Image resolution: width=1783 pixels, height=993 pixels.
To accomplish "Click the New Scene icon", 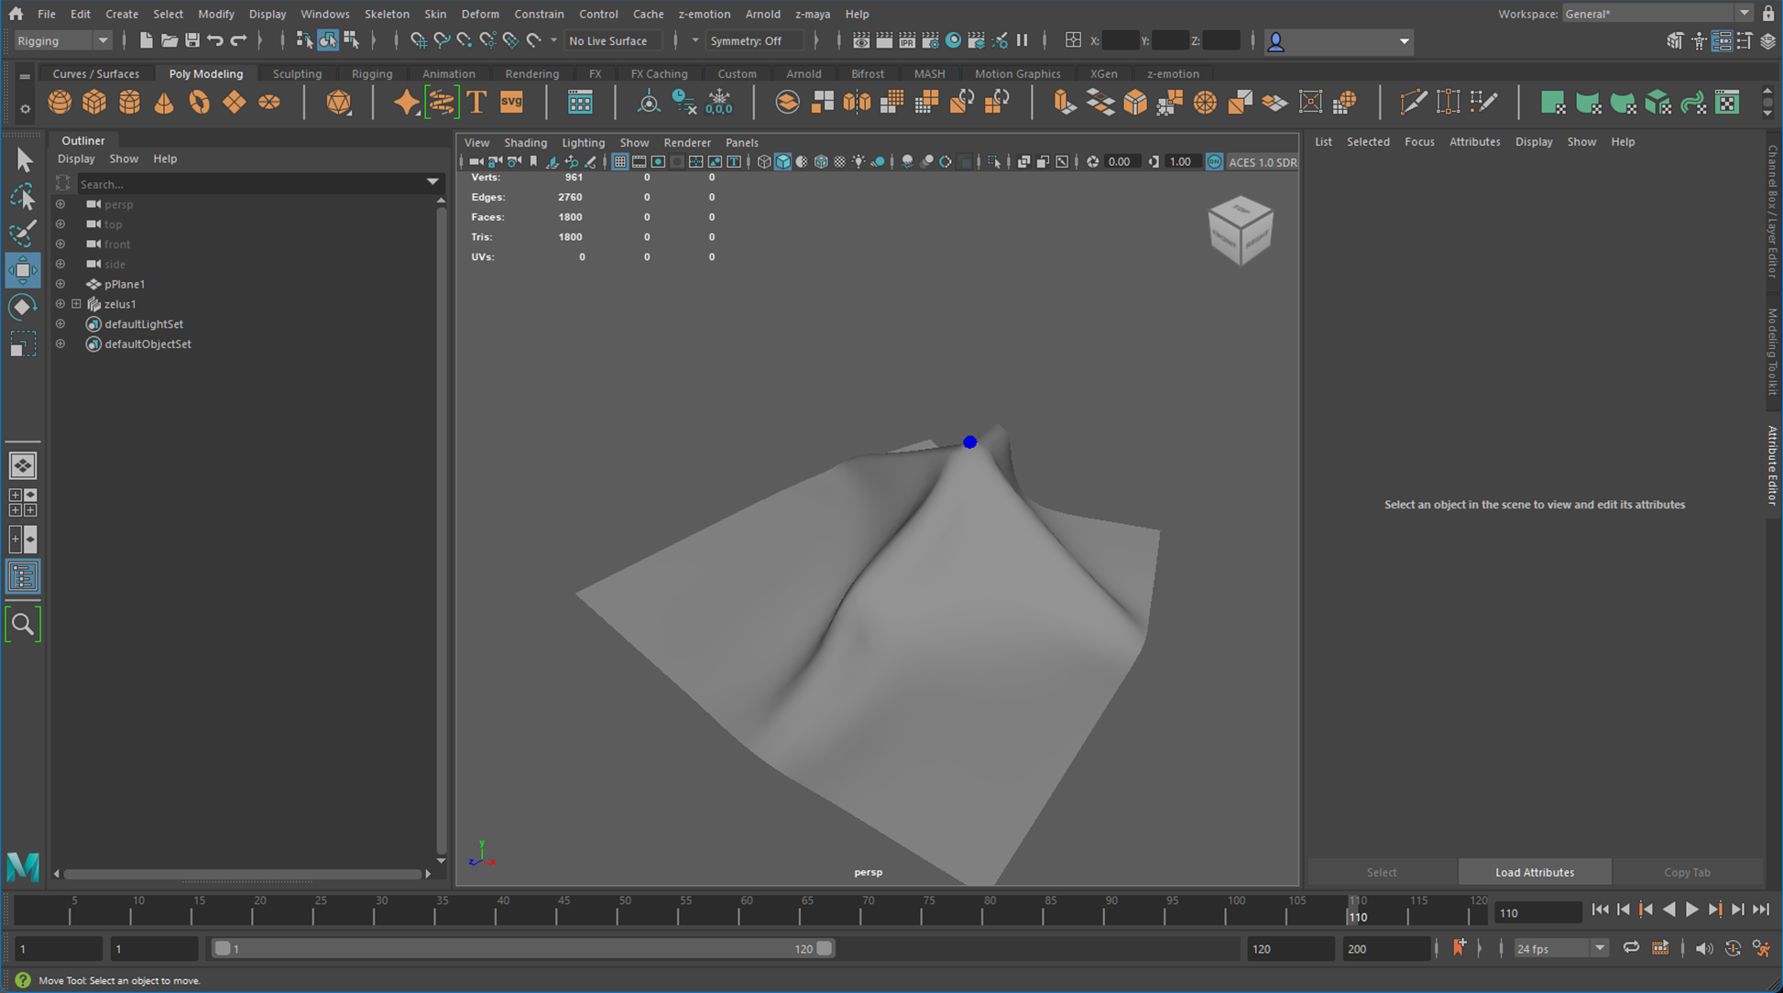I will [x=146, y=40].
